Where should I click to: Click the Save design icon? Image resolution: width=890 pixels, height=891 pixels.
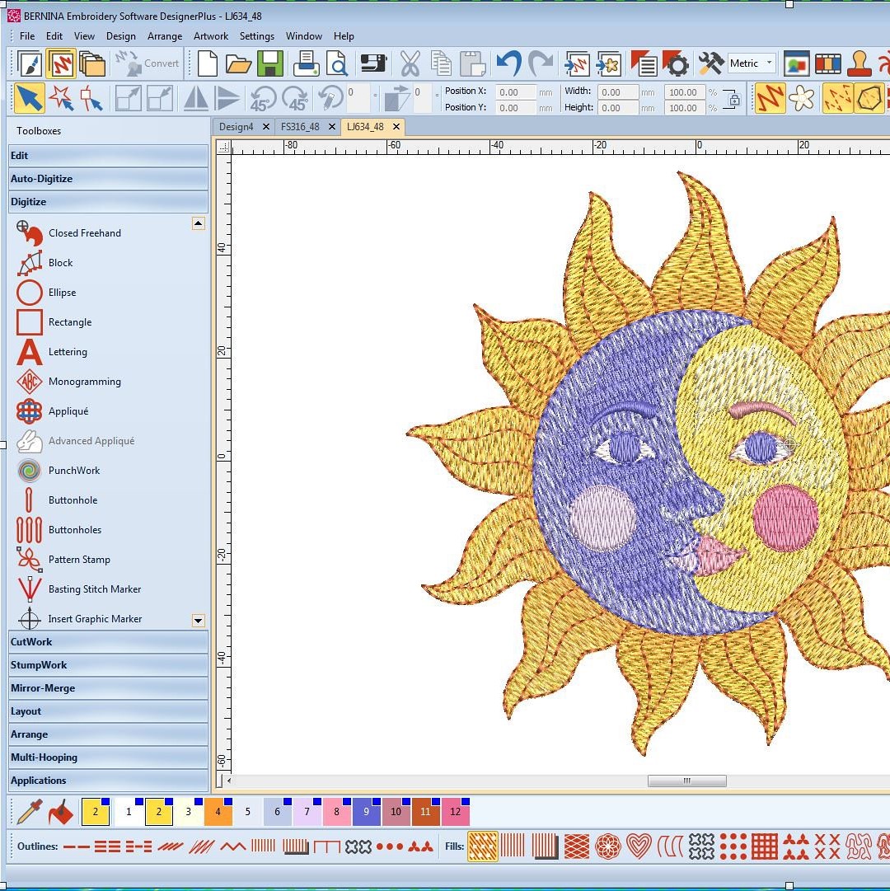pyautogui.click(x=269, y=63)
